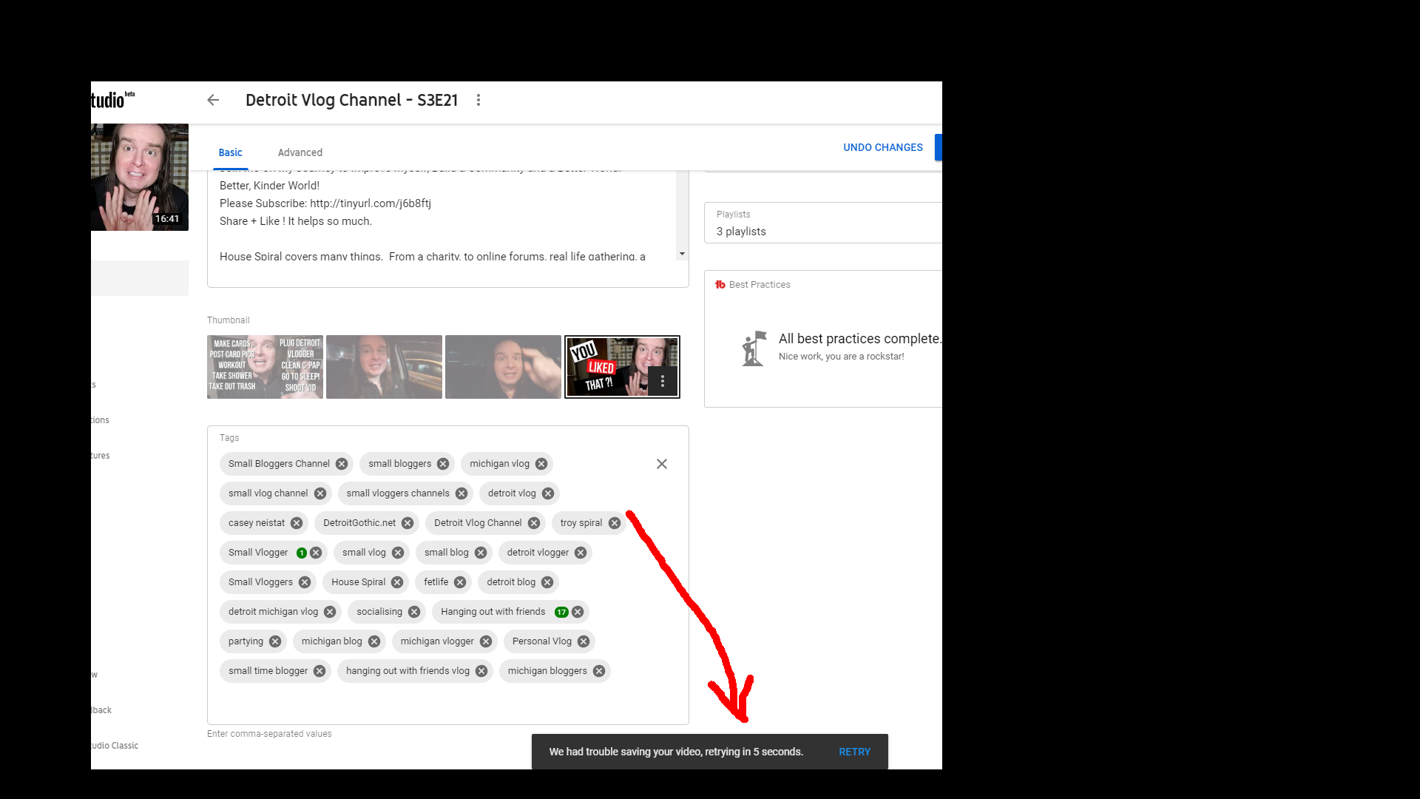Click the green 17 rank badge
The image size is (1420, 799).
[561, 612]
